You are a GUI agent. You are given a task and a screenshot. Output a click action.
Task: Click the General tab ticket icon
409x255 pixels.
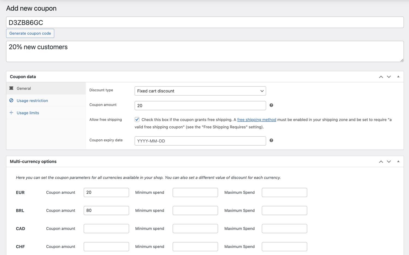click(x=11, y=88)
